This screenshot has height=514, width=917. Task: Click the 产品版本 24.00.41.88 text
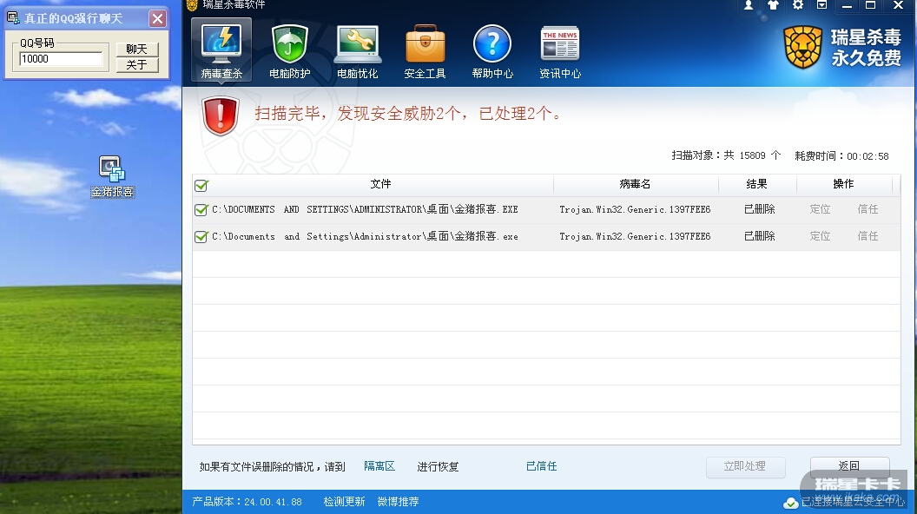click(x=247, y=502)
